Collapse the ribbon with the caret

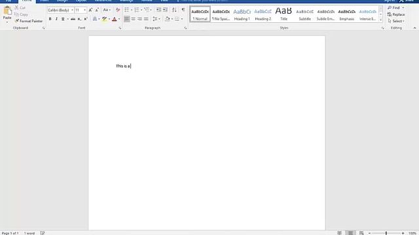tap(414, 28)
